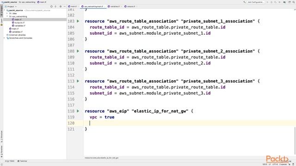Open the Add Configuration dropdown

(256, 2)
